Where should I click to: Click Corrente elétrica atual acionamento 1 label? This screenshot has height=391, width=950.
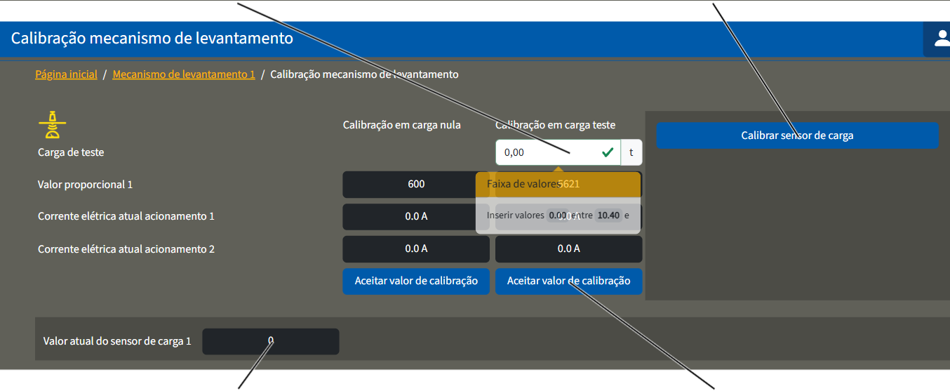point(126,216)
